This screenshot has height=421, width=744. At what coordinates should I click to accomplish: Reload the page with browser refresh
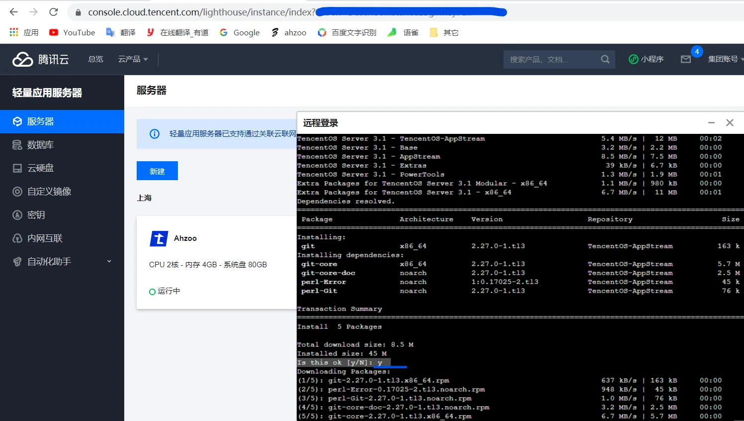(x=54, y=12)
